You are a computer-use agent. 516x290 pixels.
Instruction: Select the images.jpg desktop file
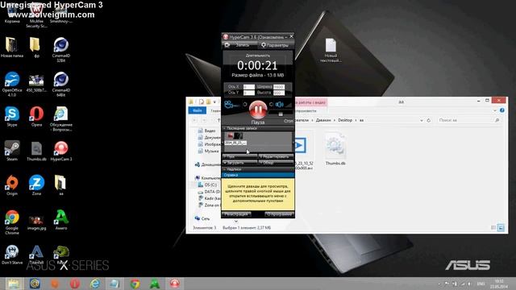click(x=36, y=222)
